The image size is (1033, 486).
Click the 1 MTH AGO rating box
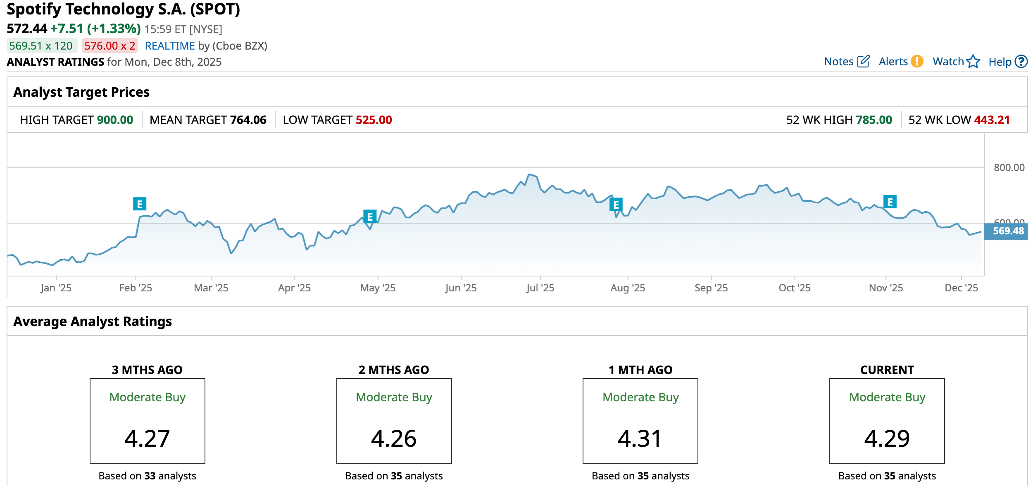(x=640, y=421)
